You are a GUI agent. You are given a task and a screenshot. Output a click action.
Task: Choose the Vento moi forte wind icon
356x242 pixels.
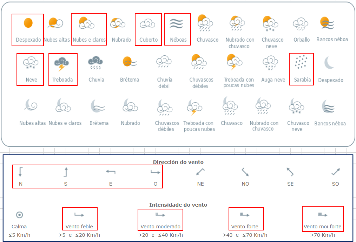point(322,215)
